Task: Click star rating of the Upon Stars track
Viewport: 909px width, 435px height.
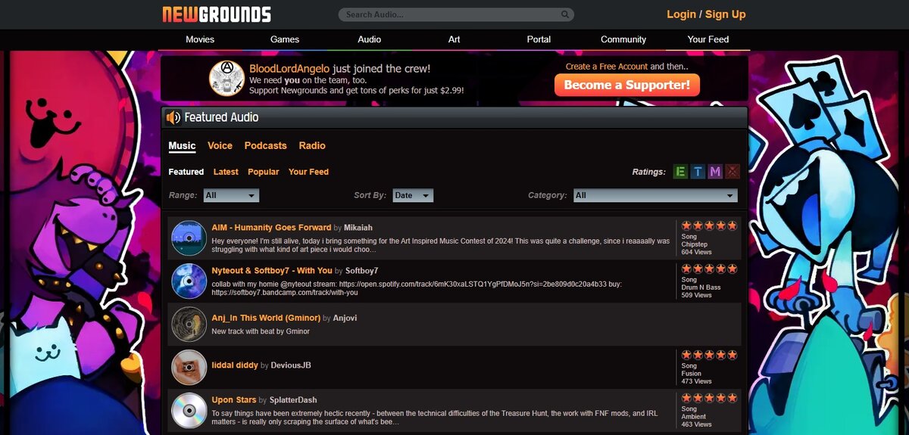Action: coord(709,398)
